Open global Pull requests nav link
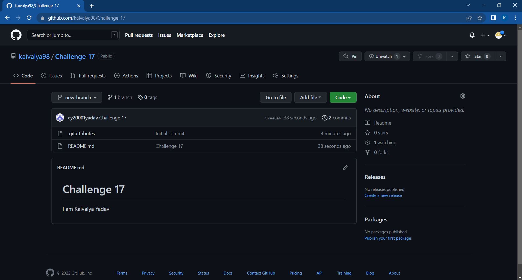 139,35
